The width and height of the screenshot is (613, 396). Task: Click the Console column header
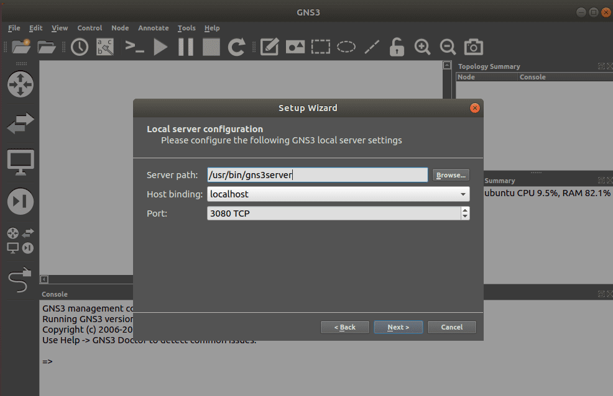pyautogui.click(x=565, y=77)
